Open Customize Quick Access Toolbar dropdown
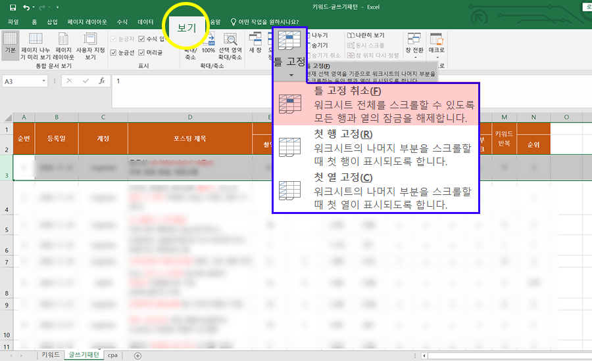The width and height of the screenshot is (592, 361). click(57, 7)
